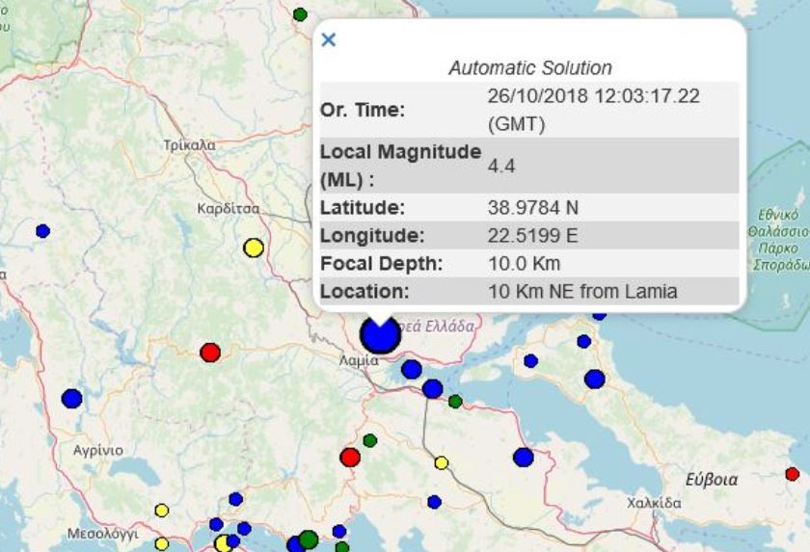This screenshot has width=810, height=552.
Task: Click the large blue epicenter marker at Lamia
Action: [380, 336]
